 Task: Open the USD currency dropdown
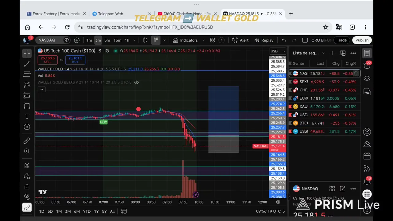click(x=278, y=51)
